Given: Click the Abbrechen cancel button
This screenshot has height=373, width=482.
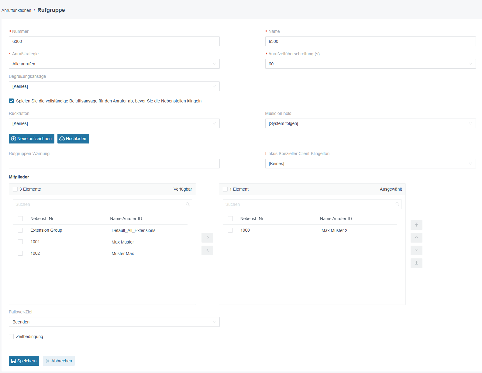Looking at the screenshot, I should pos(59,361).
